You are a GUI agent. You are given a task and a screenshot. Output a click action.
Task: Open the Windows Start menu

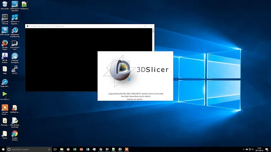3,149
